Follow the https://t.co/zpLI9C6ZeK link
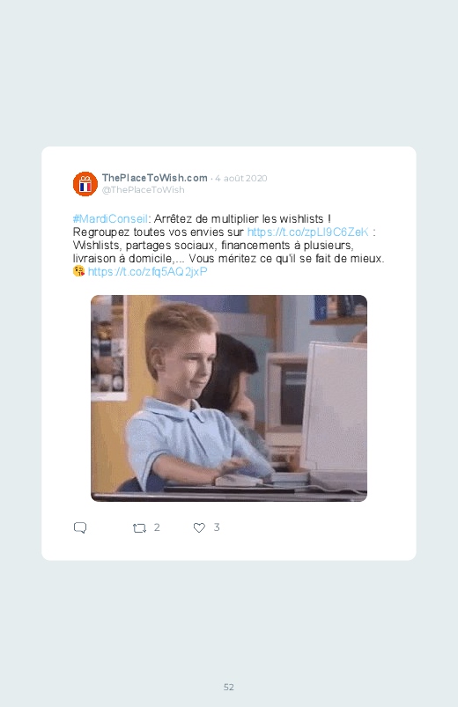Image resolution: width=458 pixels, height=707 pixels. point(307,232)
